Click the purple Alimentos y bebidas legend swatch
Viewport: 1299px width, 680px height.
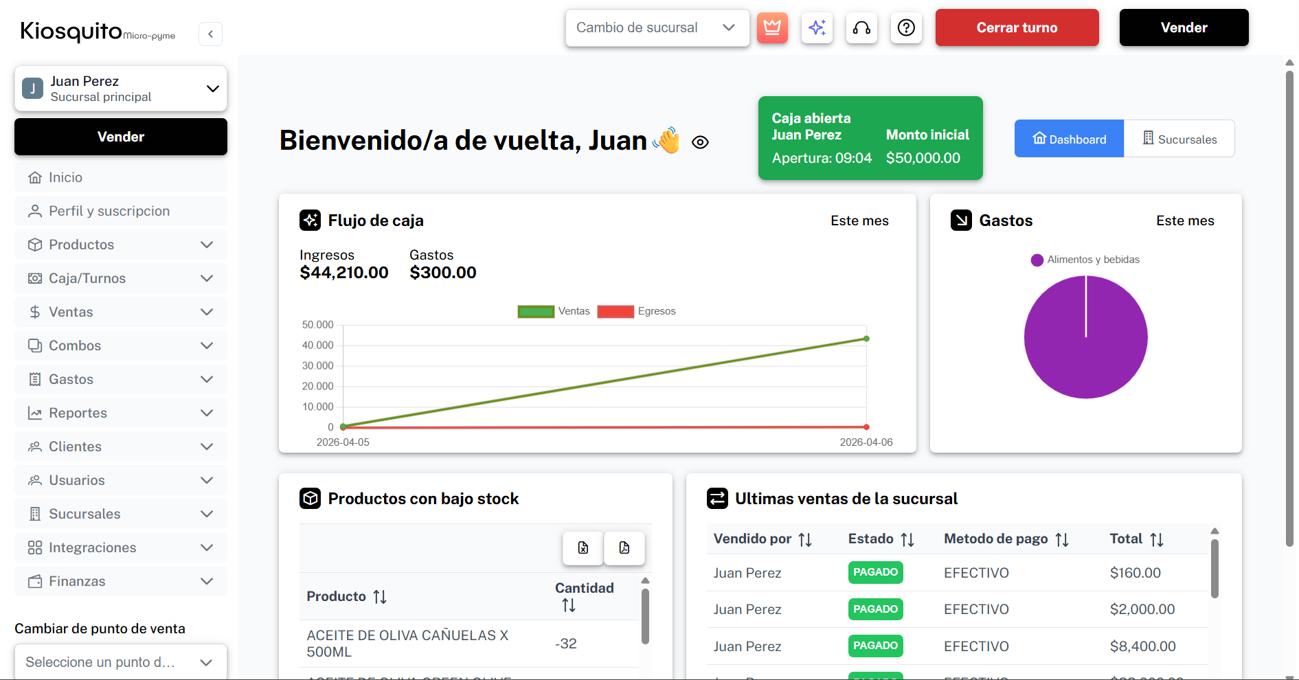[x=1036, y=260]
